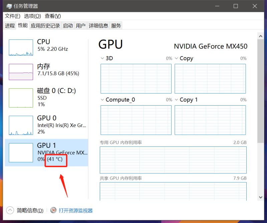Click the 3D engine usage graph
This screenshot has height=223, width=267.
point(136,79)
